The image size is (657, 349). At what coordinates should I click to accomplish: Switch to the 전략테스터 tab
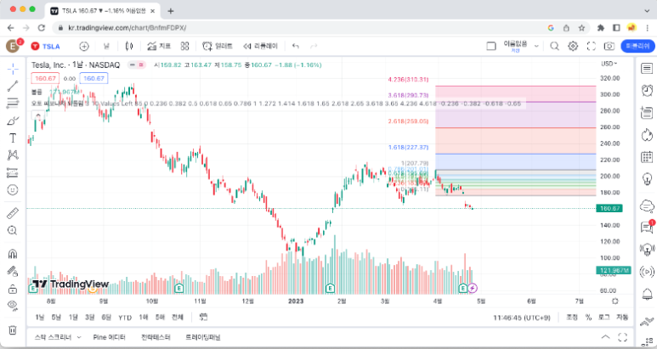coord(156,337)
